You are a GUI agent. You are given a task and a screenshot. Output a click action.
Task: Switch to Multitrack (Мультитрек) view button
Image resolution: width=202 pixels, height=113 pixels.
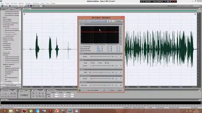pyautogui.click(x=13, y=6)
